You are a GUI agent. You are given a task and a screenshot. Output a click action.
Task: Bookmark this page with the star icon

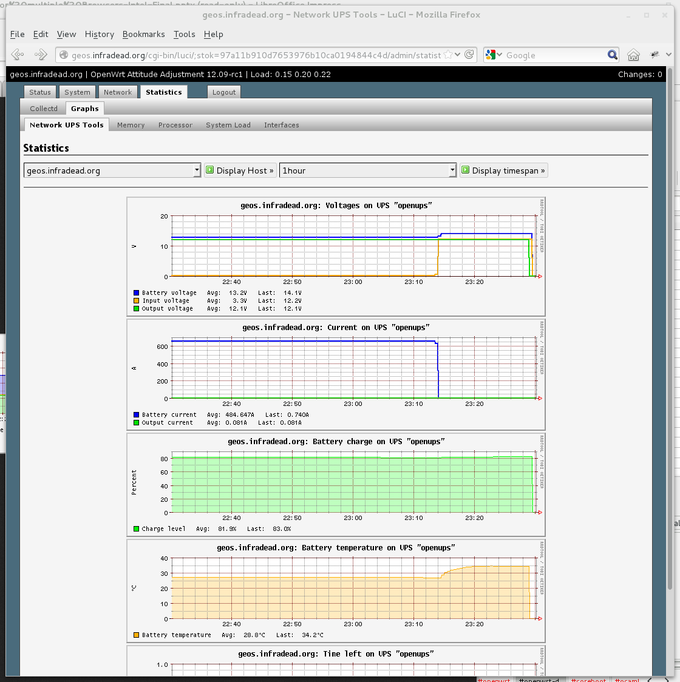point(448,55)
